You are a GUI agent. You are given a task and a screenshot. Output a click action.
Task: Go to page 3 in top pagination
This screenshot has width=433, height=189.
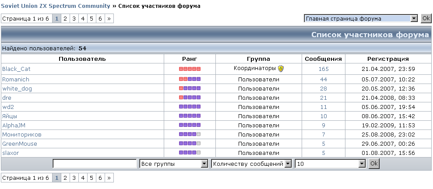[x=74, y=18]
